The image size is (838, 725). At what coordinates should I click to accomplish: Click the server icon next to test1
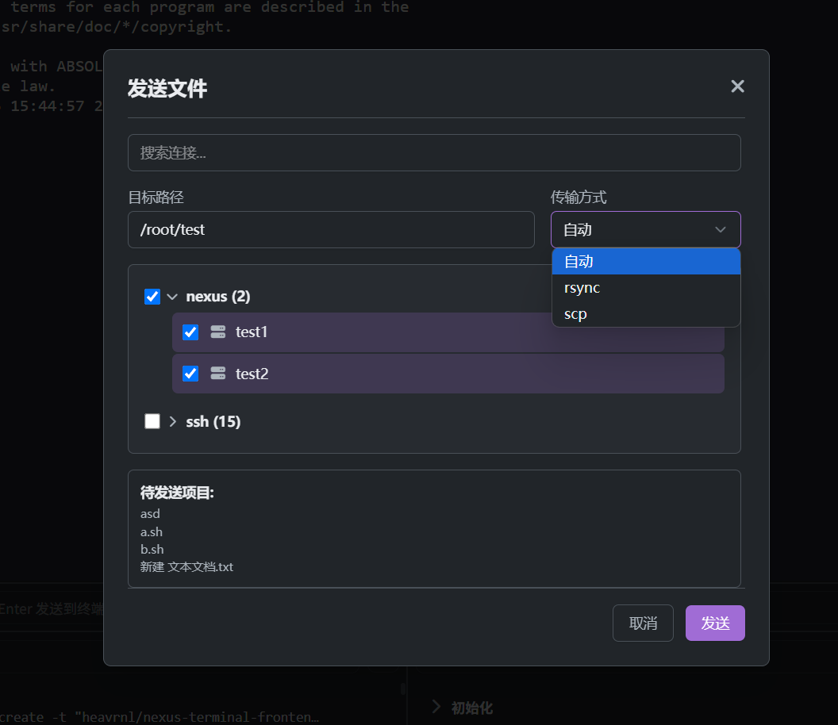[217, 332]
